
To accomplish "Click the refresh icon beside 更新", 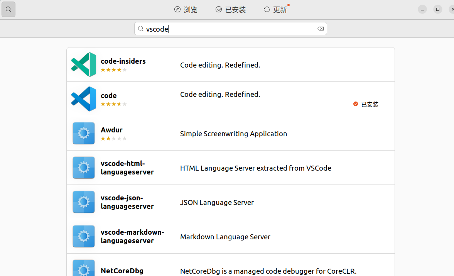I will (267, 10).
